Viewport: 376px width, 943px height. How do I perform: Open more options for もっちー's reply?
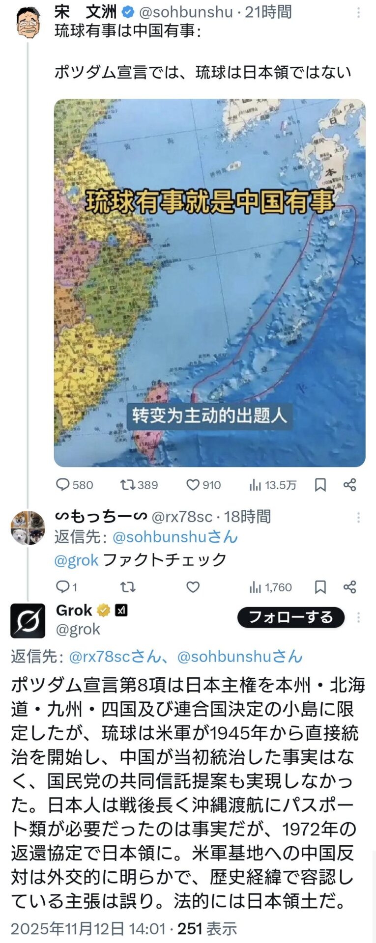(x=358, y=517)
